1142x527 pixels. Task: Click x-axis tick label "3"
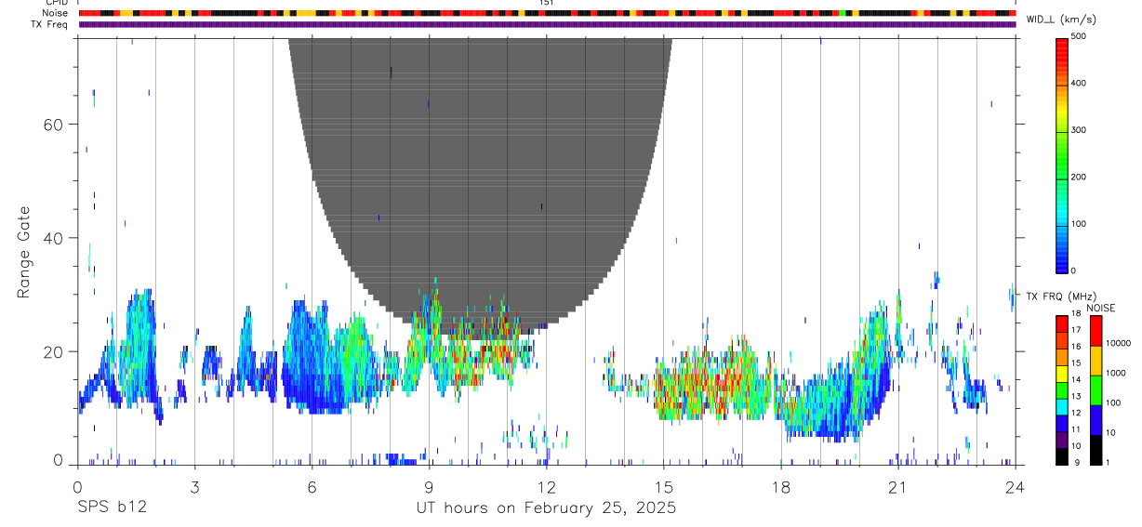pos(194,486)
